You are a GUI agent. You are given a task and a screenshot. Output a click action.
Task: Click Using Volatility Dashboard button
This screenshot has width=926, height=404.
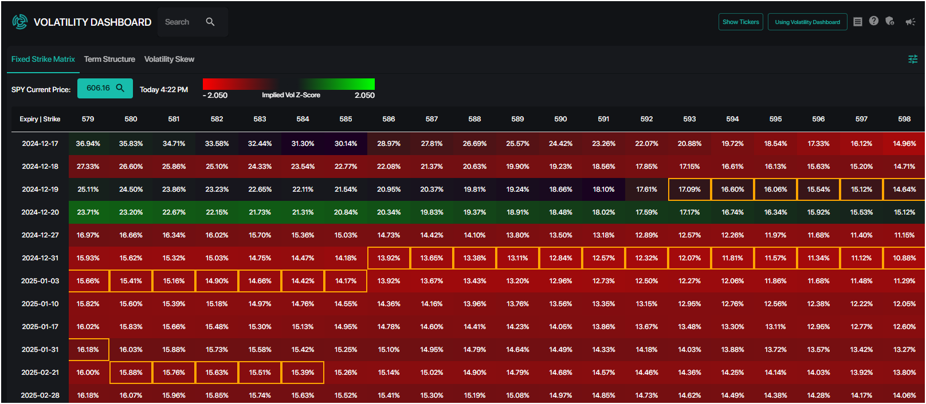pyautogui.click(x=807, y=22)
